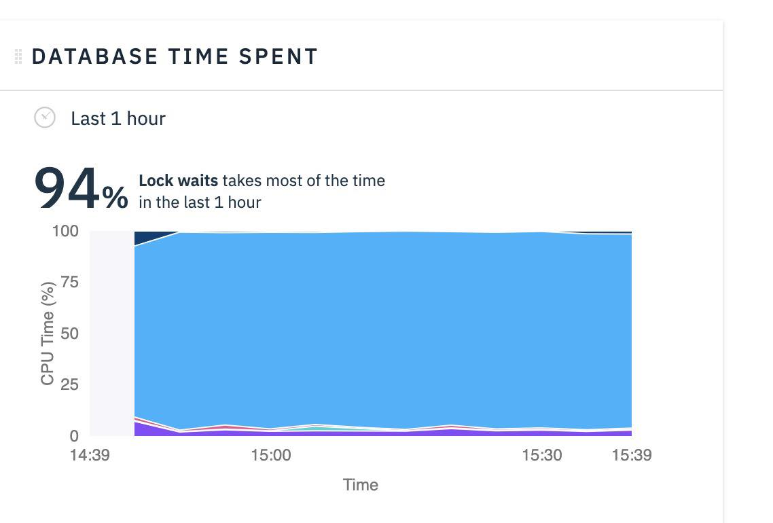
Task: Click the Lock waits bold label
Action: (178, 181)
